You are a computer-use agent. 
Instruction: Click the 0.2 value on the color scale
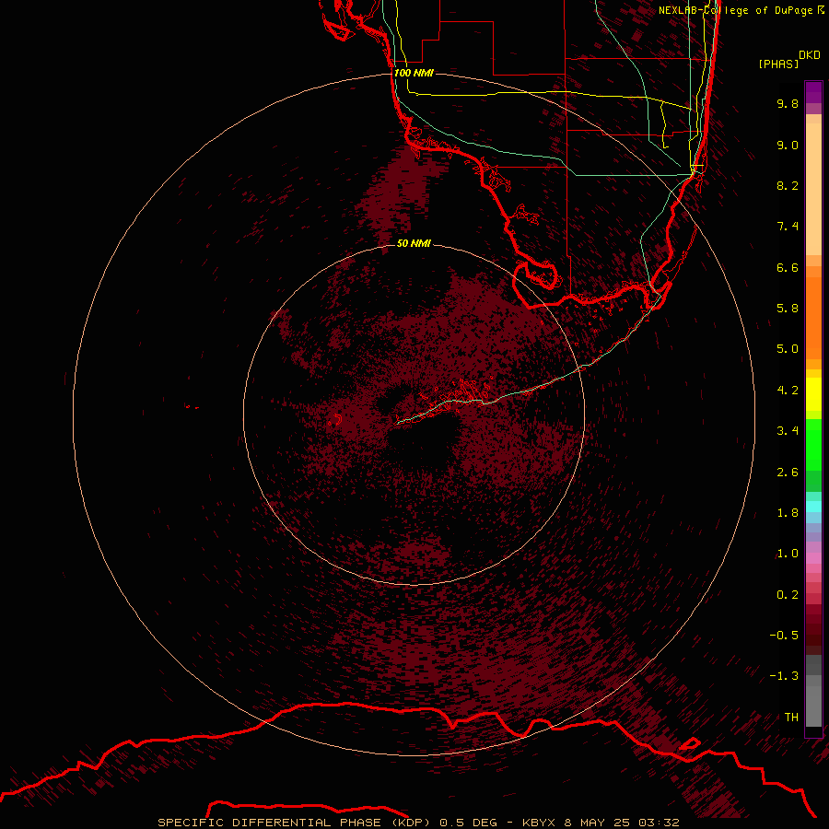pos(788,595)
